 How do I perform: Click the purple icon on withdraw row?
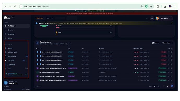coord(37,76)
